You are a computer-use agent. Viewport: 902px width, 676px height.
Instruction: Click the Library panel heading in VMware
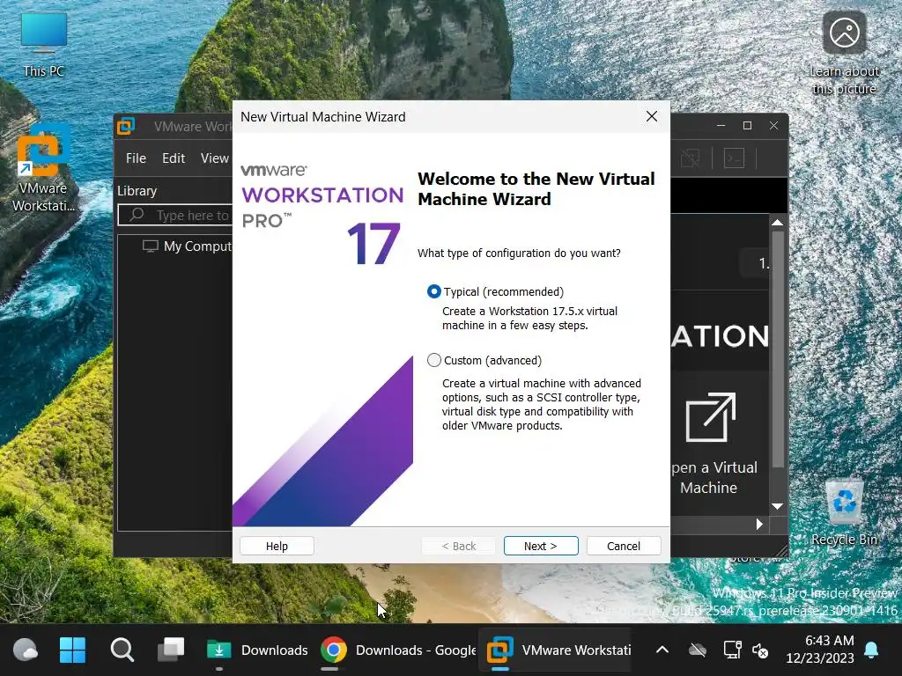137,191
